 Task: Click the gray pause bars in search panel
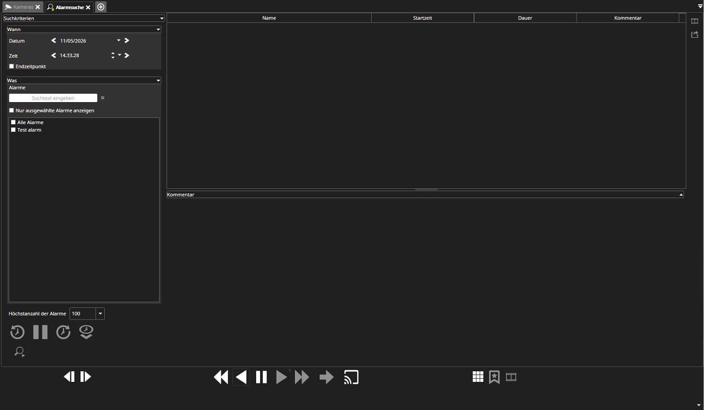[40, 332]
